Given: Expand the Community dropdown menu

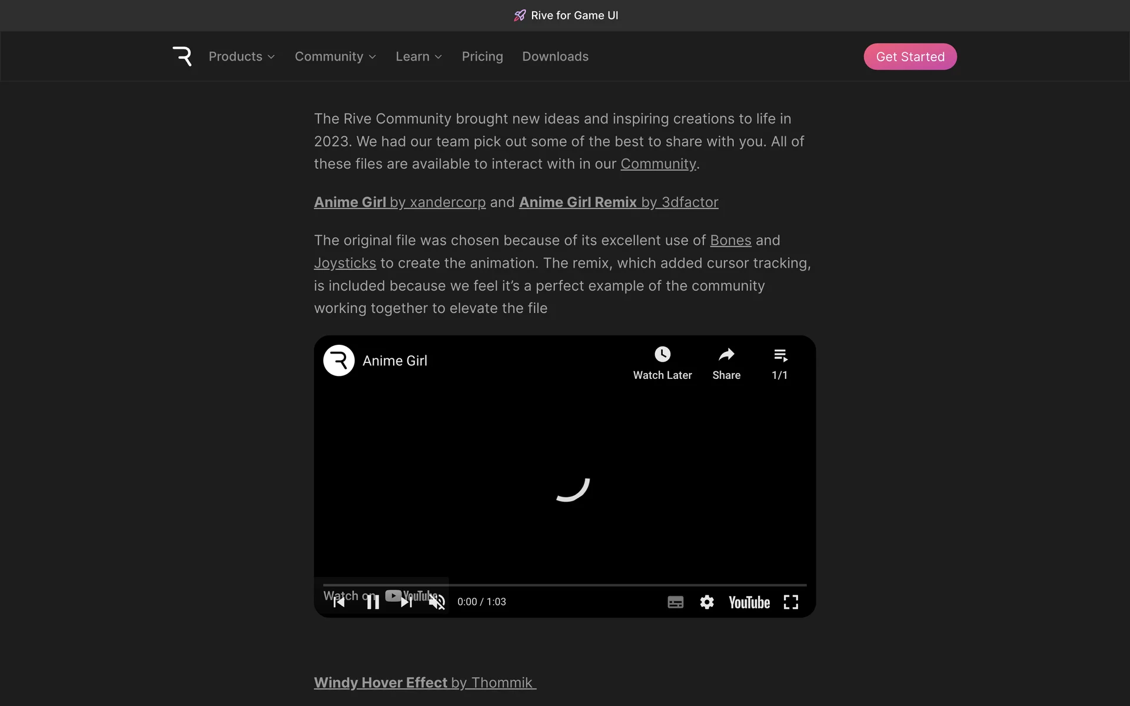Looking at the screenshot, I should click(335, 56).
